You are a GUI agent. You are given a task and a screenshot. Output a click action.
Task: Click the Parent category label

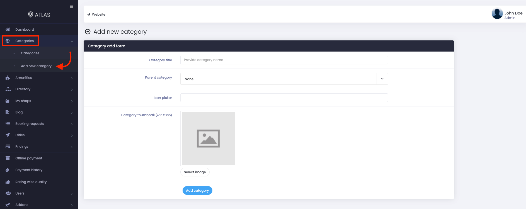pos(158,77)
